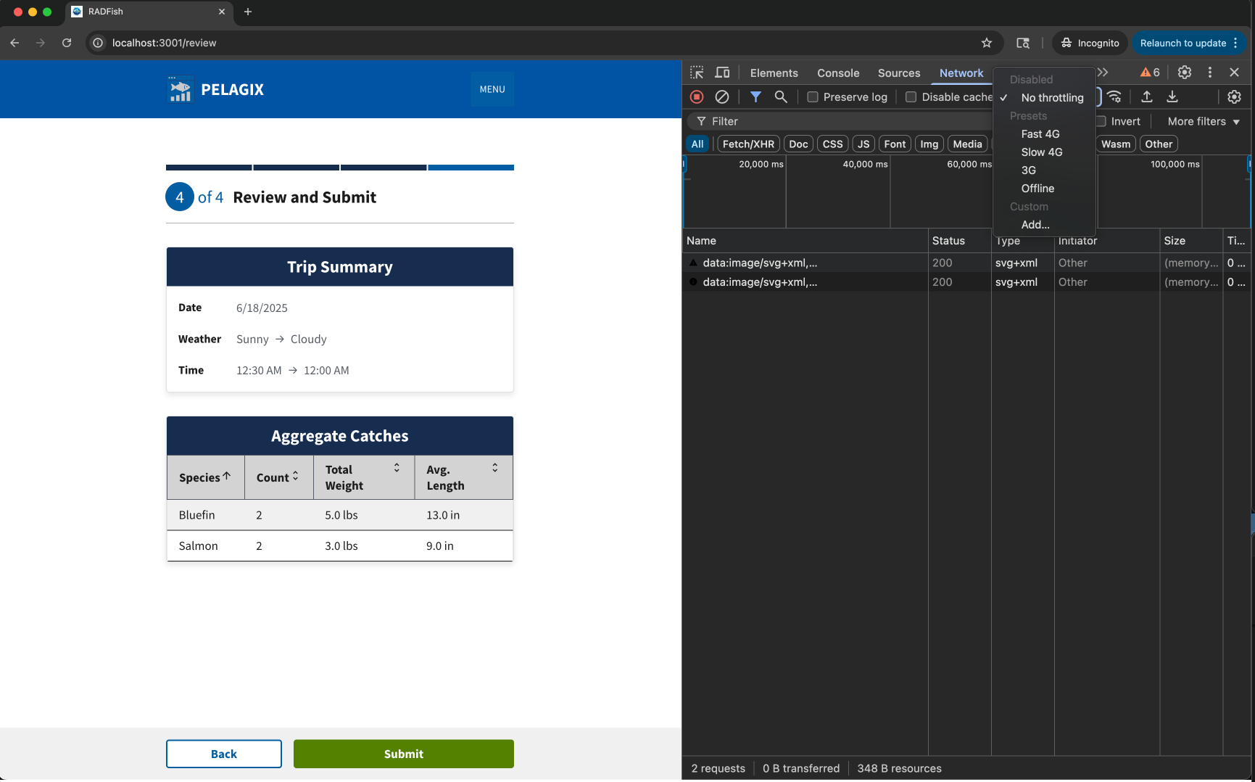Bookmark this page with the star
Viewport: 1255px width, 782px height.
(987, 43)
